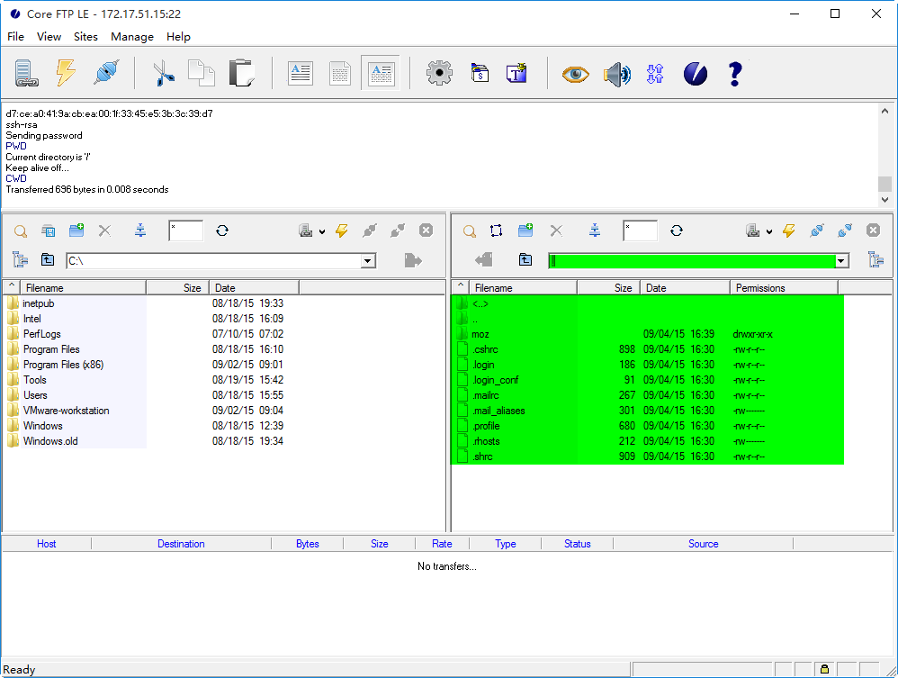
Task: Sort local list by Filename column
Action: [x=83, y=288]
